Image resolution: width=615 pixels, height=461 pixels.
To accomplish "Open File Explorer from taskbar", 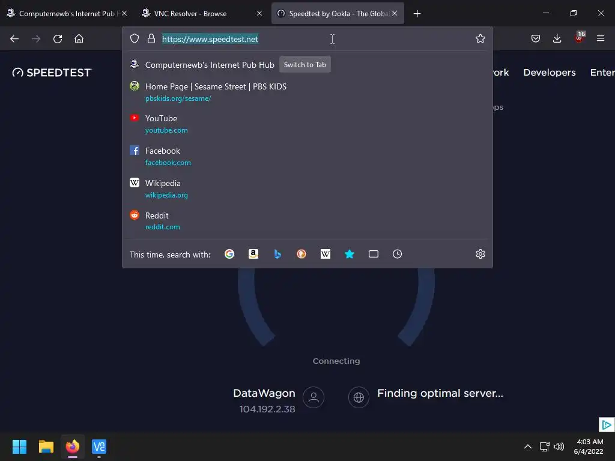I will (x=46, y=447).
